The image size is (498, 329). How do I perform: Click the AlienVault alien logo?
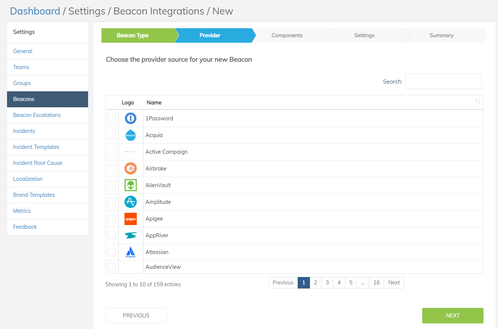[130, 185]
